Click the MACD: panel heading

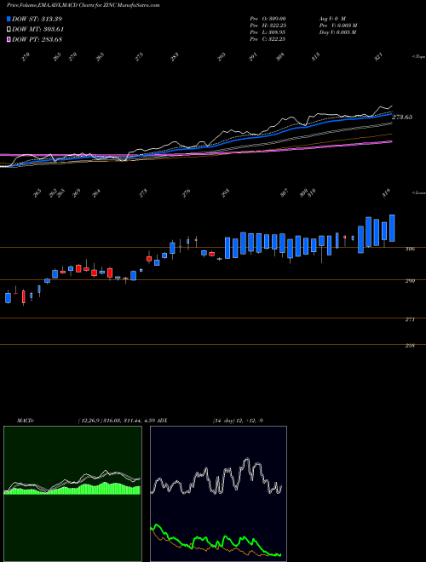[x=26, y=421]
